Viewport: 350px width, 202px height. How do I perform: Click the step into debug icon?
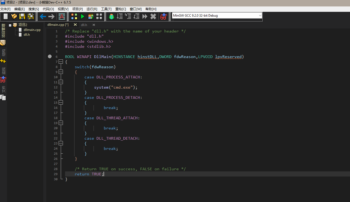click(128, 17)
